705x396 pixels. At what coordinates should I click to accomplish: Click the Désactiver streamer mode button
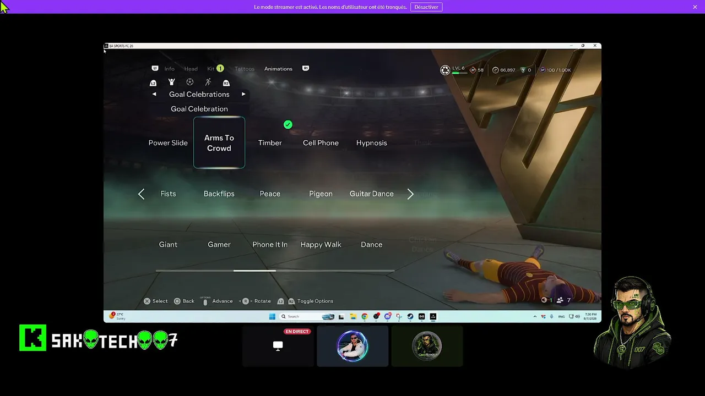[426, 7]
